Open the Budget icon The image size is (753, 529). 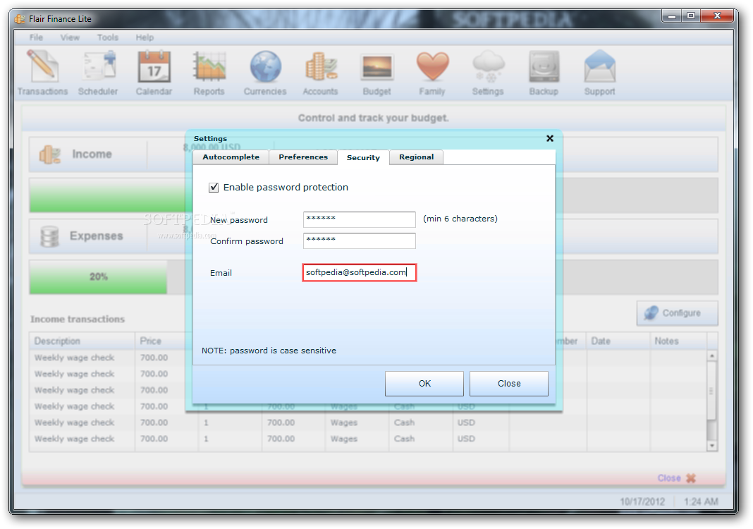(x=376, y=73)
